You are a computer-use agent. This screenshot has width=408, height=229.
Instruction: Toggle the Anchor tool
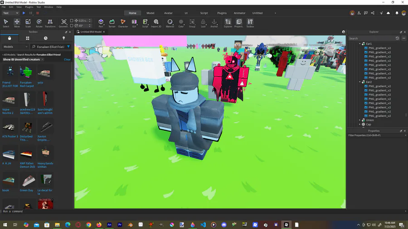click(x=214, y=23)
